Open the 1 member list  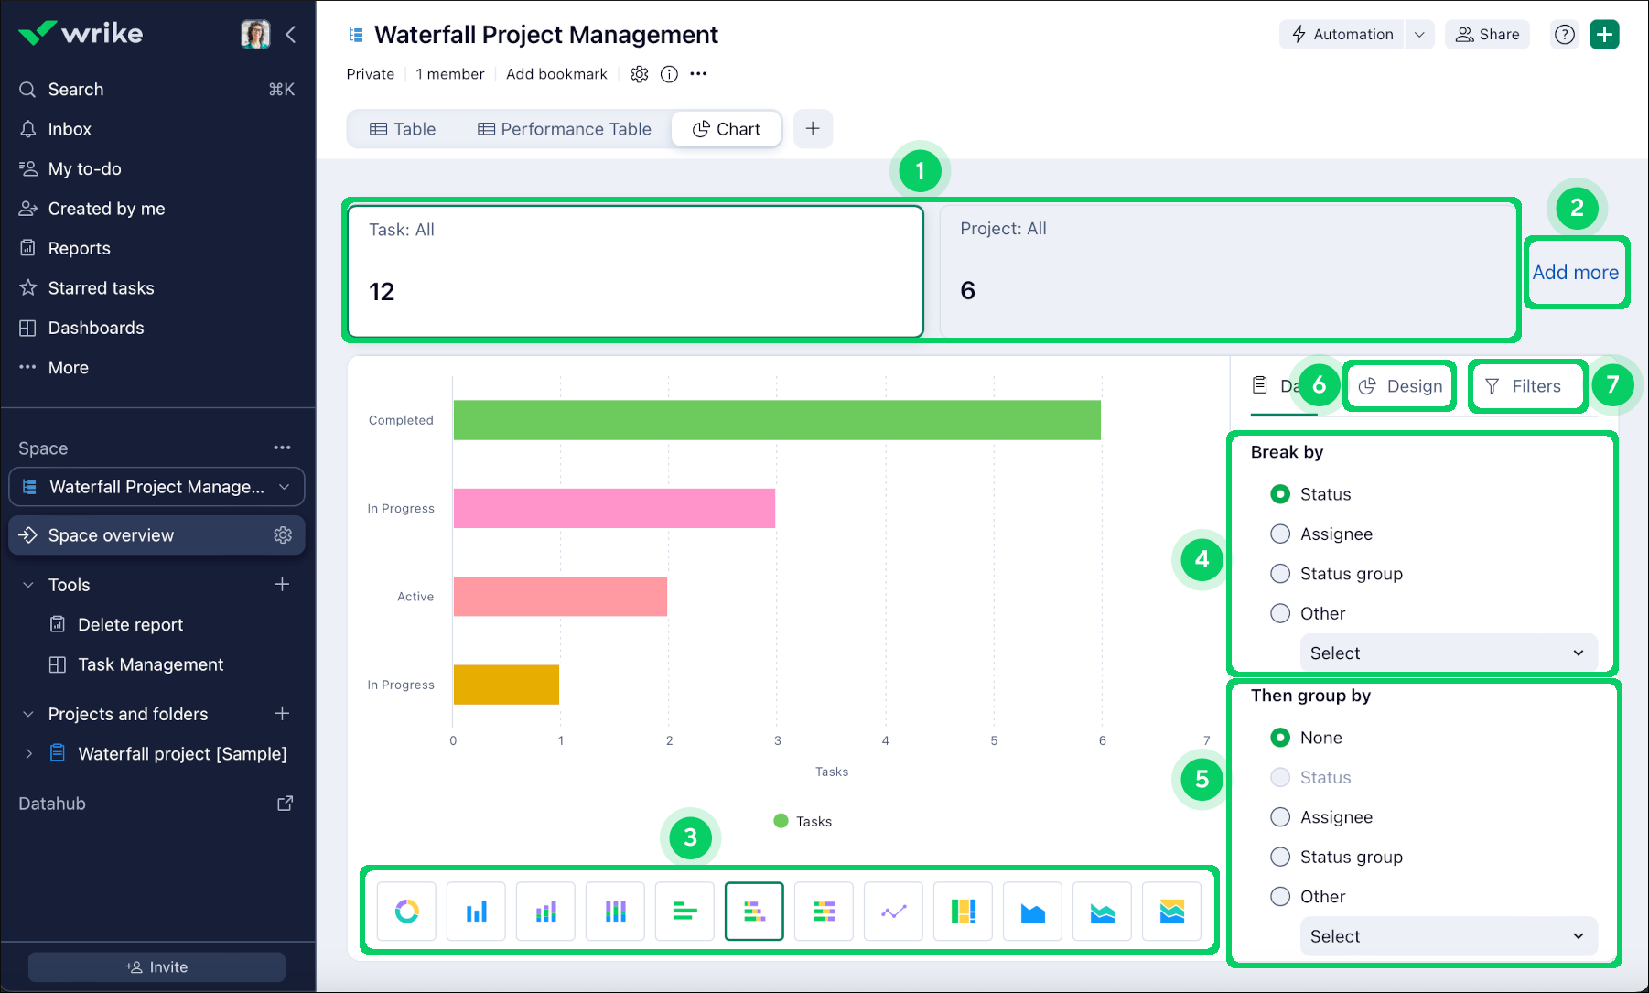point(450,74)
